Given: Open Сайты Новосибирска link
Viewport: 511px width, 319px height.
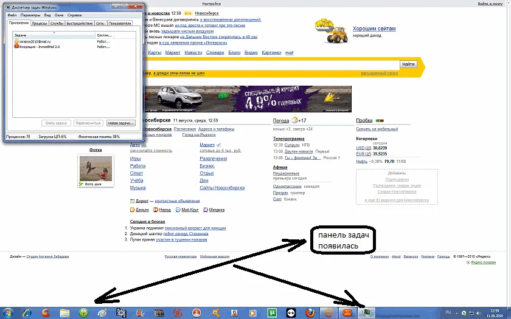Looking at the screenshot, I should 222,188.
